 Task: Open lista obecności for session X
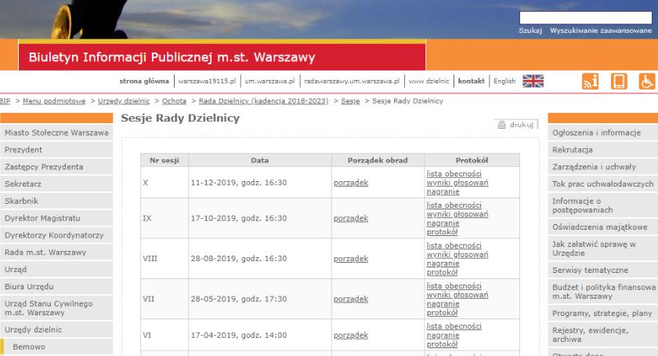coord(454,173)
